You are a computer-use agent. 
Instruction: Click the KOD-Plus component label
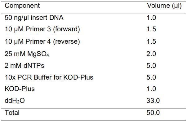pyautogui.click(x=20, y=89)
